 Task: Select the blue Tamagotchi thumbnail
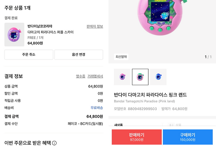[x=158, y=77]
